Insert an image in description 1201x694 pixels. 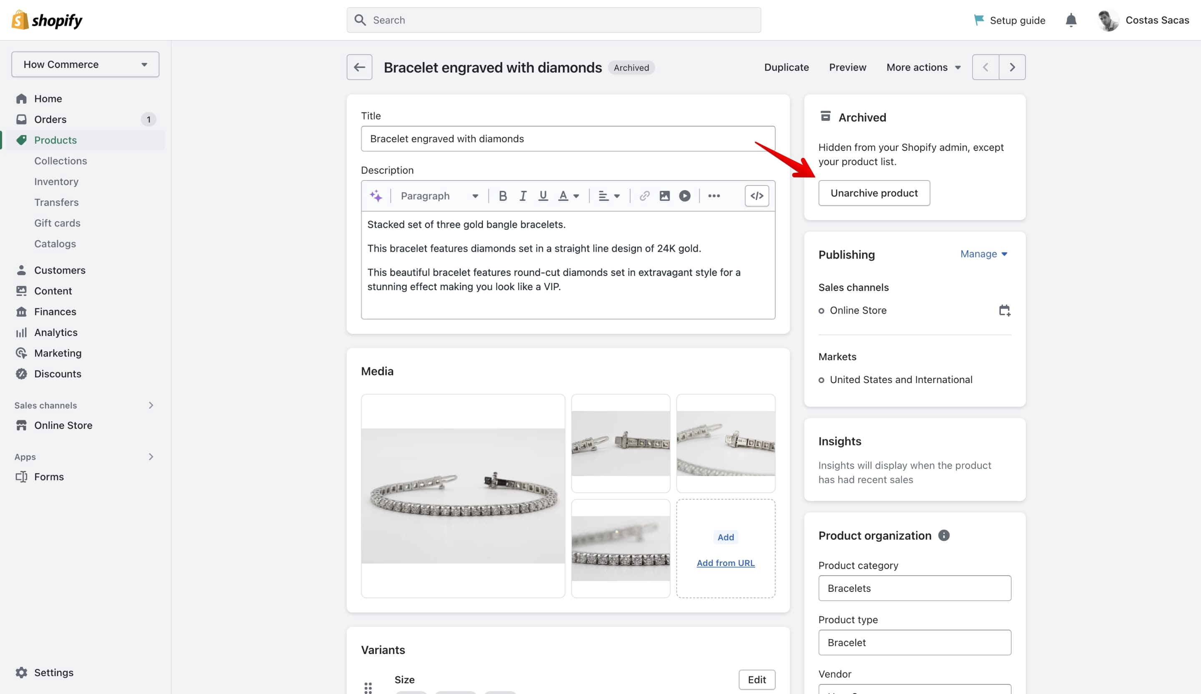(664, 196)
